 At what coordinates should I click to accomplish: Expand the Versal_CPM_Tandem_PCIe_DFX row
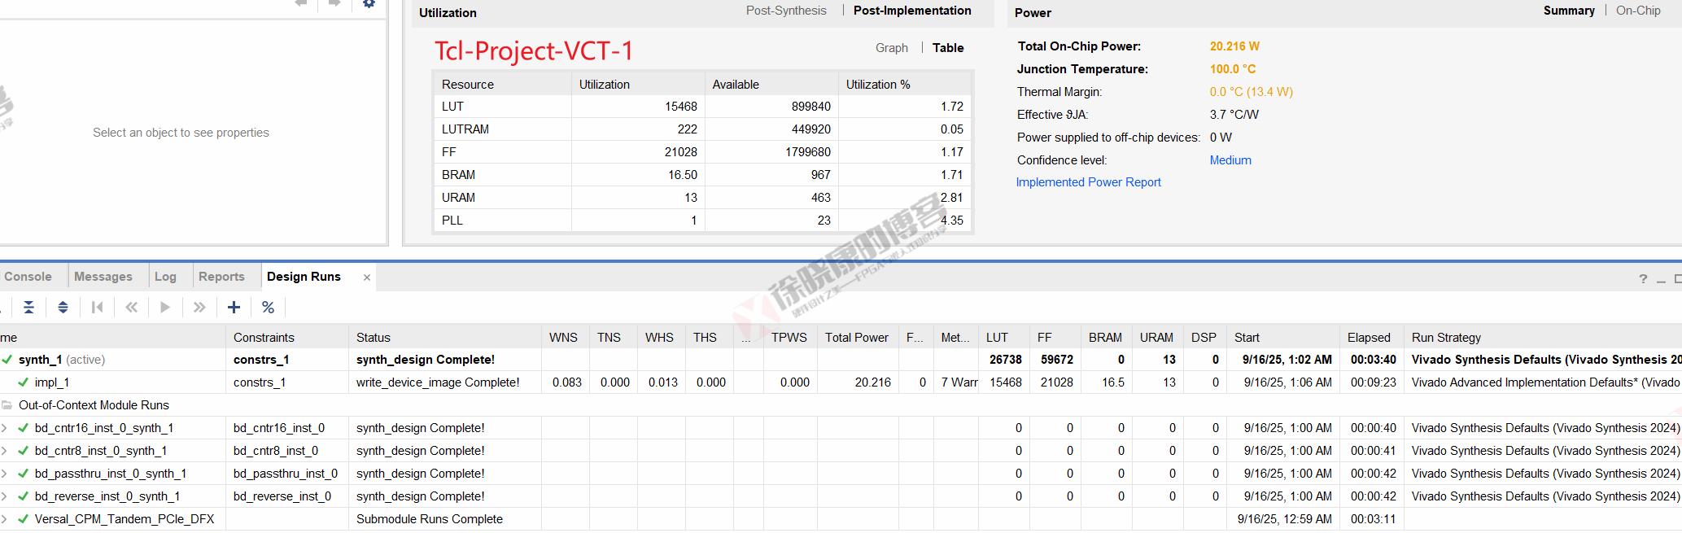4,518
